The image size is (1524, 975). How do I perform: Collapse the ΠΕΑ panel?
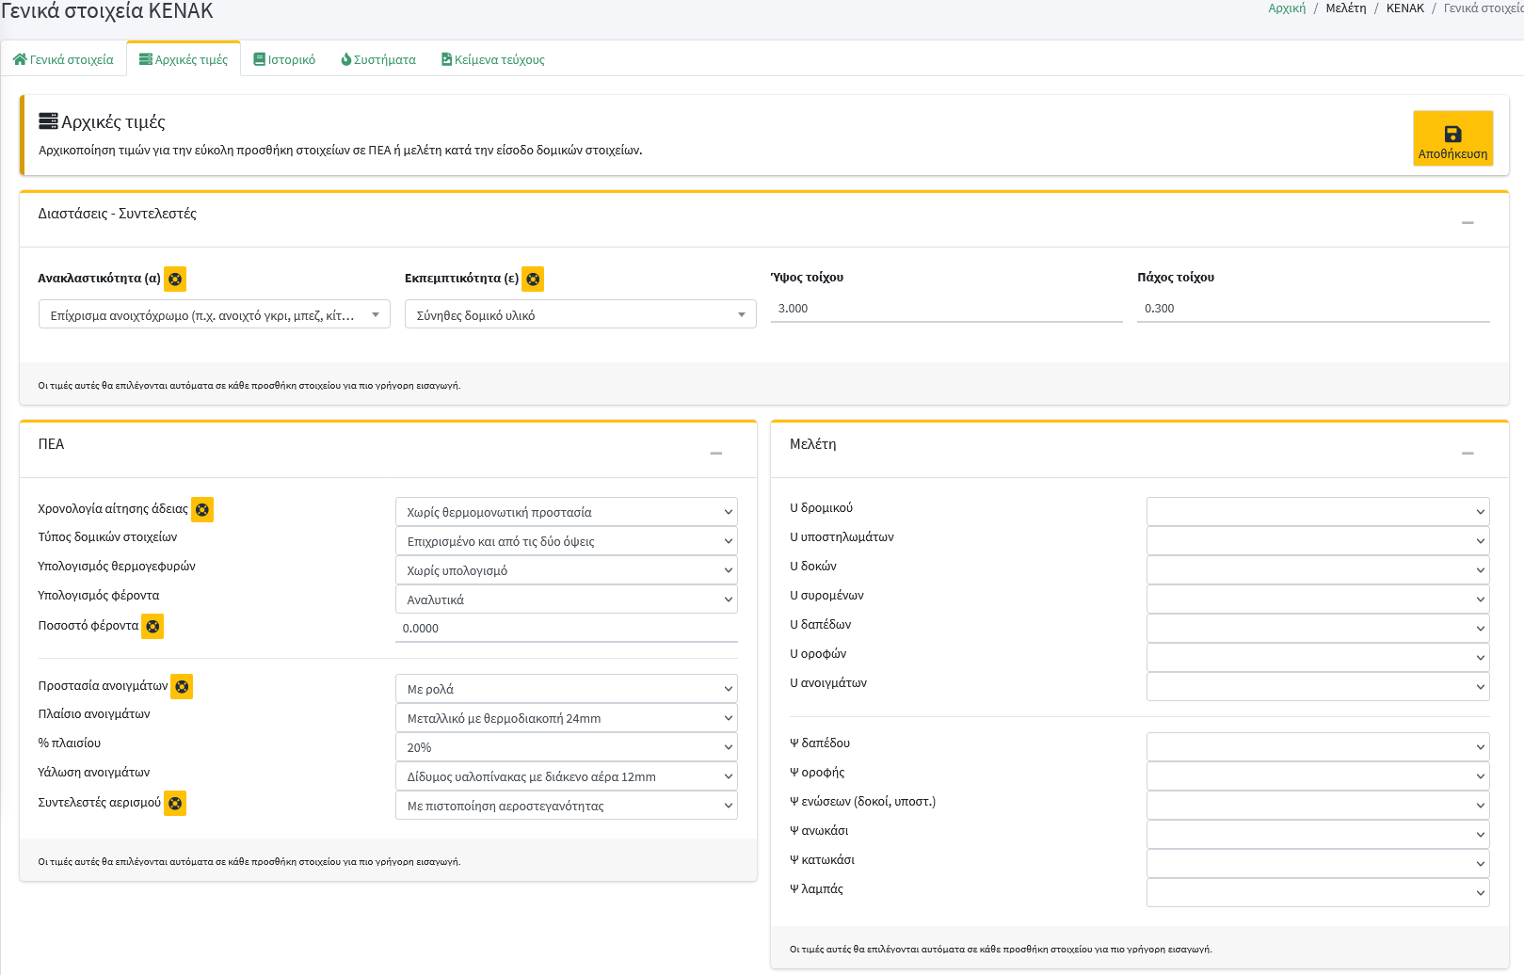[715, 453]
